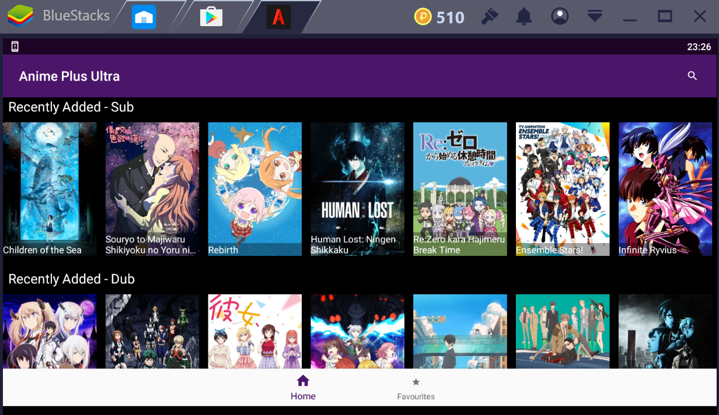Click the 'Anime Plus Ultra' app title
Image resolution: width=719 pixels, height=415 pixels.
click(x=69, y=76)
